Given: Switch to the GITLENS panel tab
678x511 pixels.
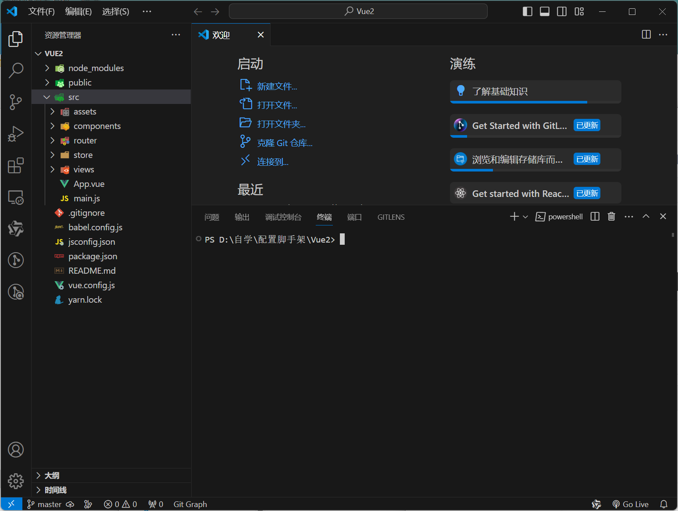Looking at the screenshot, I should 391,217.
